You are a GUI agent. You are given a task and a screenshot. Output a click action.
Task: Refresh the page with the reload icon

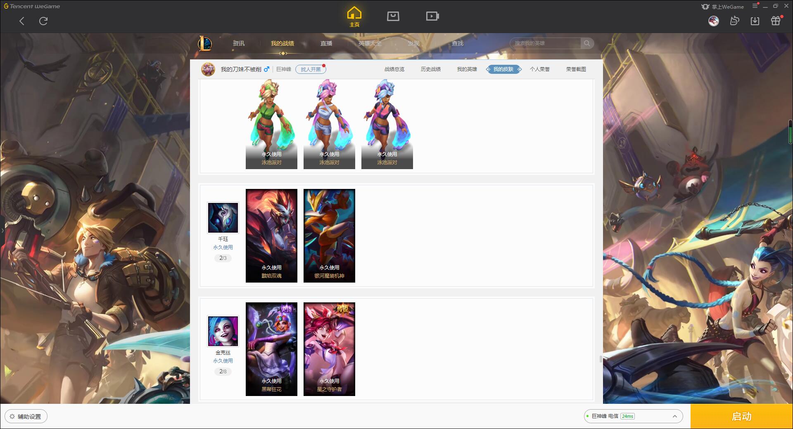coord(43,21)
